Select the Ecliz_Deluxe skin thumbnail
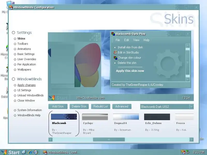207x155 pixels. (157, 117)
